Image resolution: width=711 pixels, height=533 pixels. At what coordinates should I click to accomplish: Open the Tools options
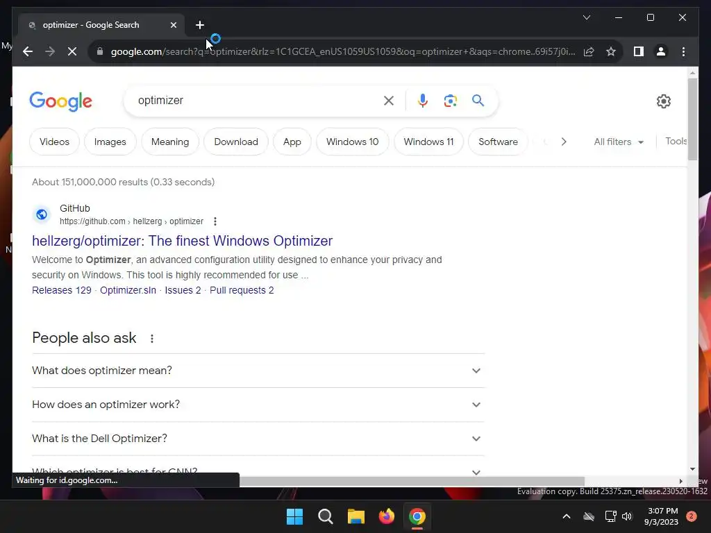click(x=676, y=141)
